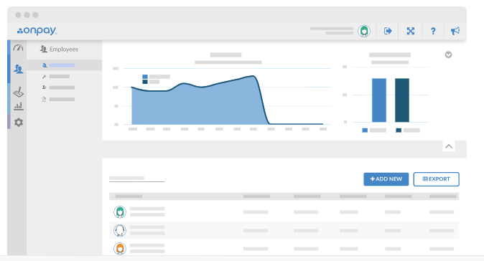Click the light blue bar chart legend swatch
This screenshot has width=484, height=261.
pyautogui.click(x=365, y=130)
